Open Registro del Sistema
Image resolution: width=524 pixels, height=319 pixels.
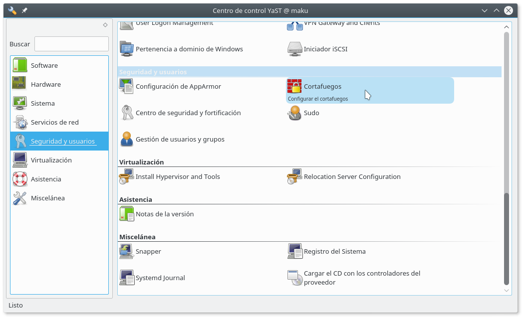coord(335,251)
